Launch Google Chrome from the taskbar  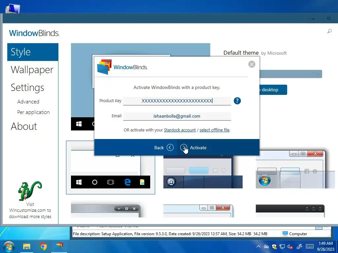pos(43,246)
